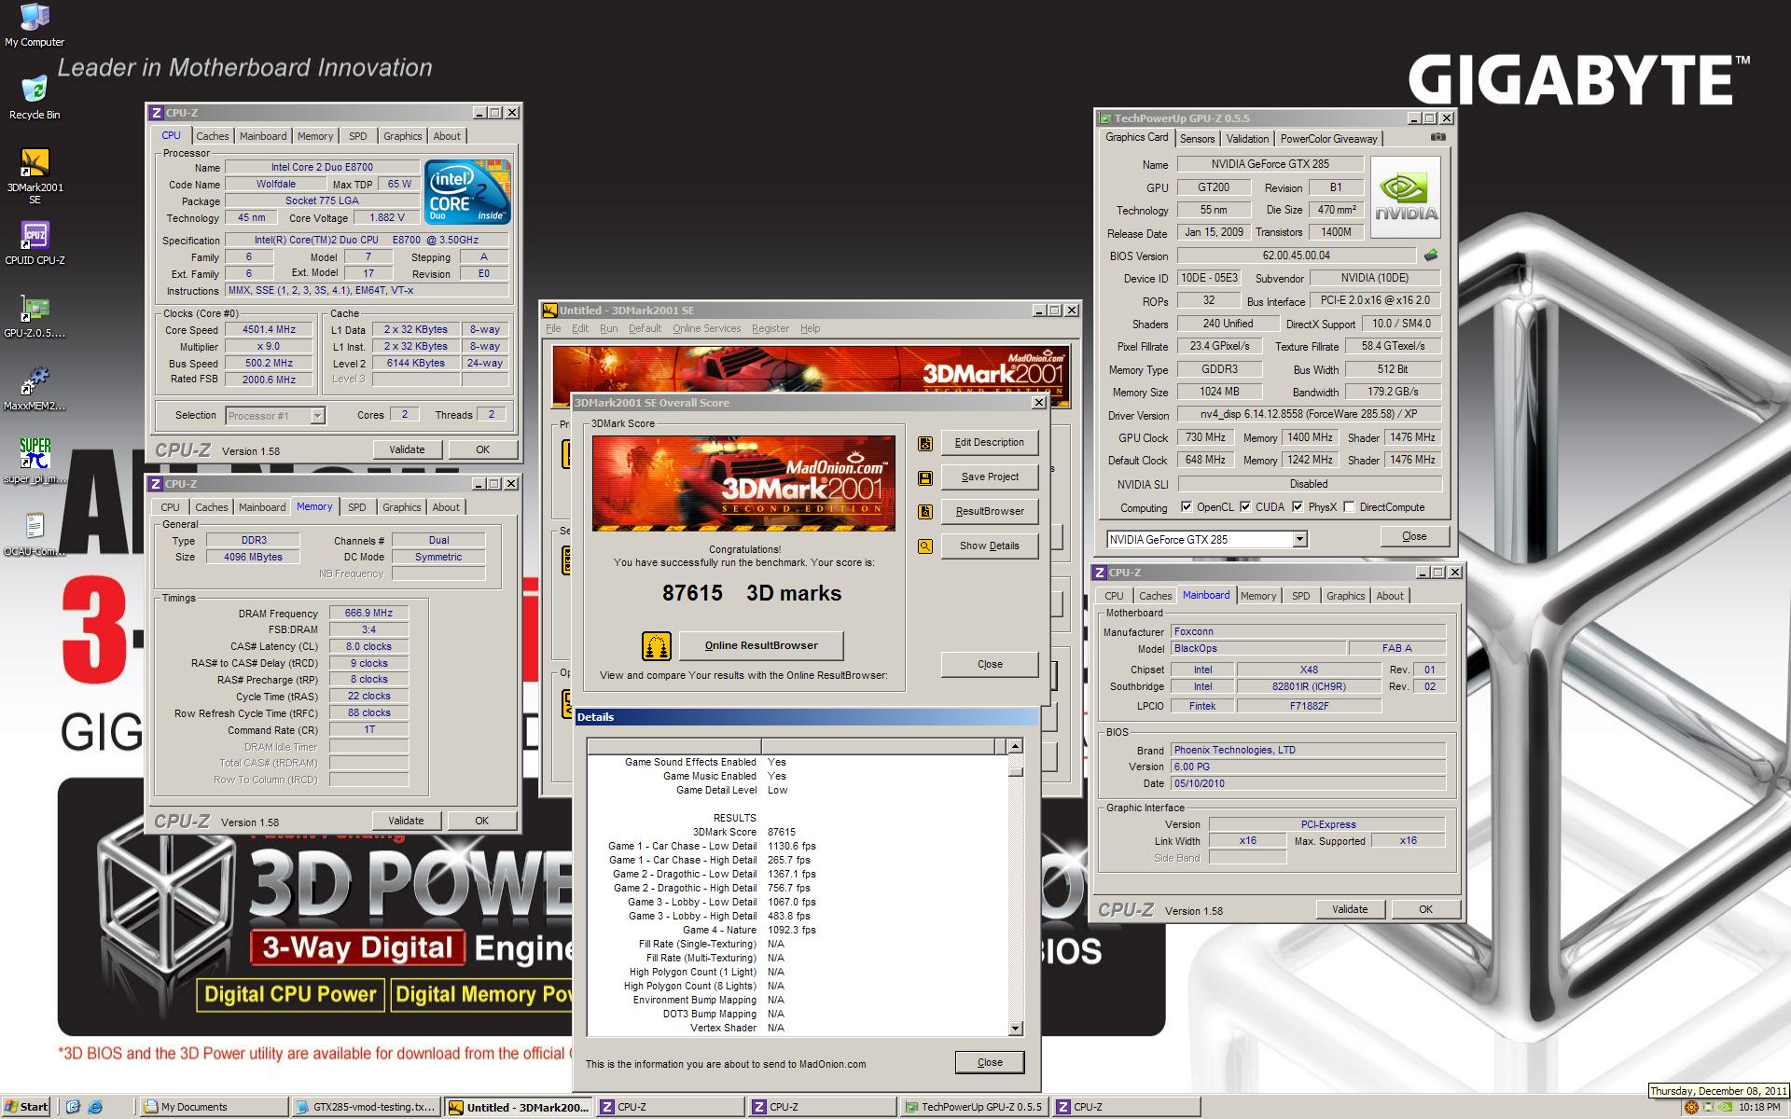The width and height of the screenshot is (1791, 1119).
Task: Open SPD tab in CPU-Z Memory window
Action: click(356, 507)
